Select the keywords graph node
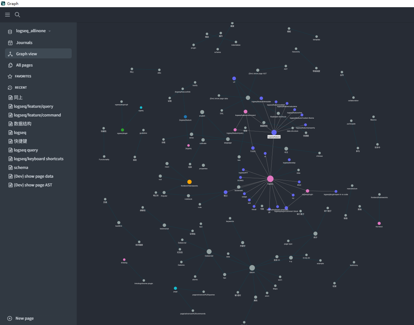The width and height of the screenshot is (414, 325). (x=230, y=218)
